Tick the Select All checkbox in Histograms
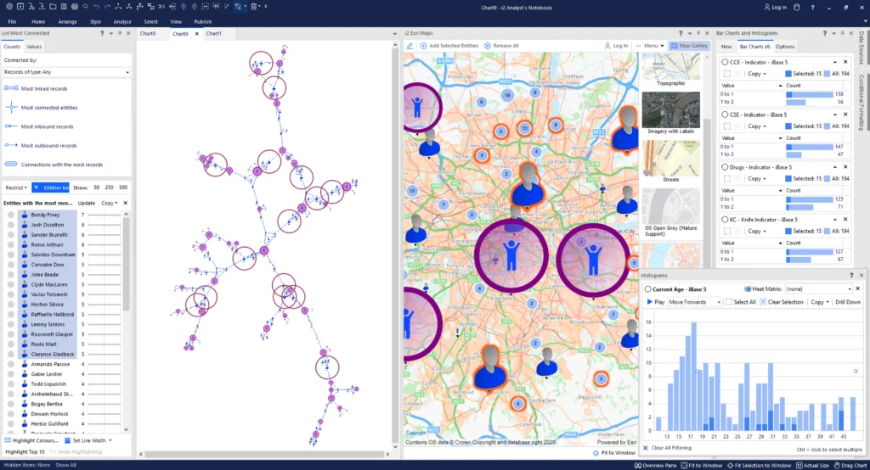 (730, 302)
